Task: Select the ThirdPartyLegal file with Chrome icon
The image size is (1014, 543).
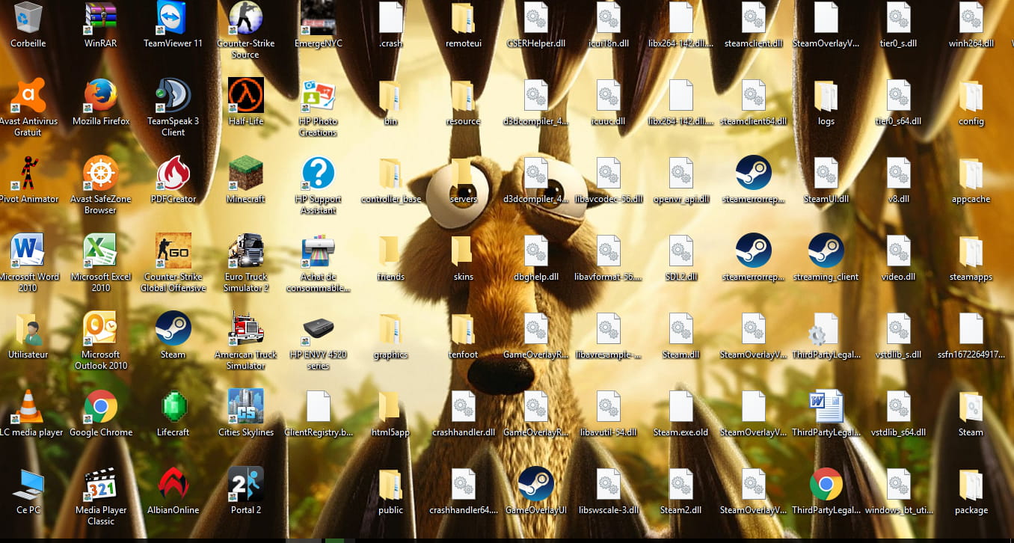Action: [x=826, y=484]
